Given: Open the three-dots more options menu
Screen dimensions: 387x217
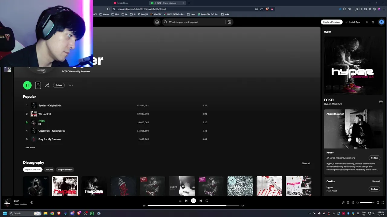Looking at the screenshot, I should pos(71,85).
